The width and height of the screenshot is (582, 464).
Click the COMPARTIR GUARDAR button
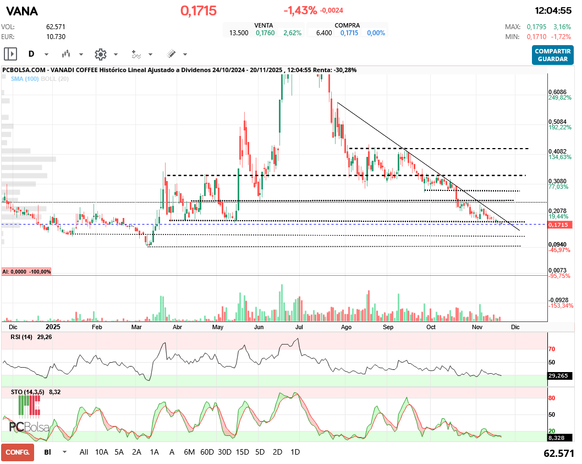tap(552, 54)
